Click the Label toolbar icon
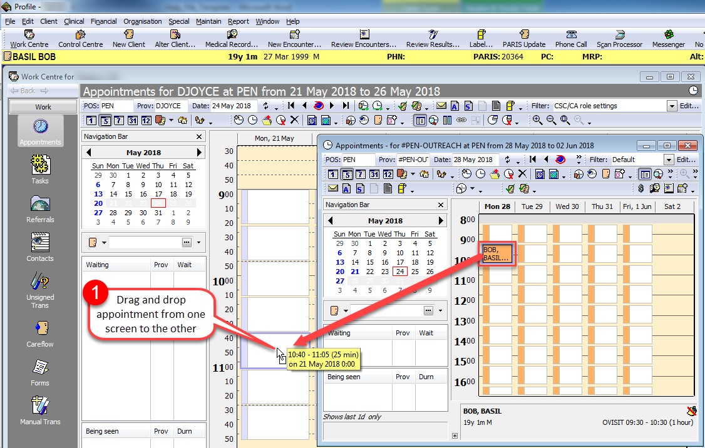Screen dimensions: 705x448 [x=481, y=39]
